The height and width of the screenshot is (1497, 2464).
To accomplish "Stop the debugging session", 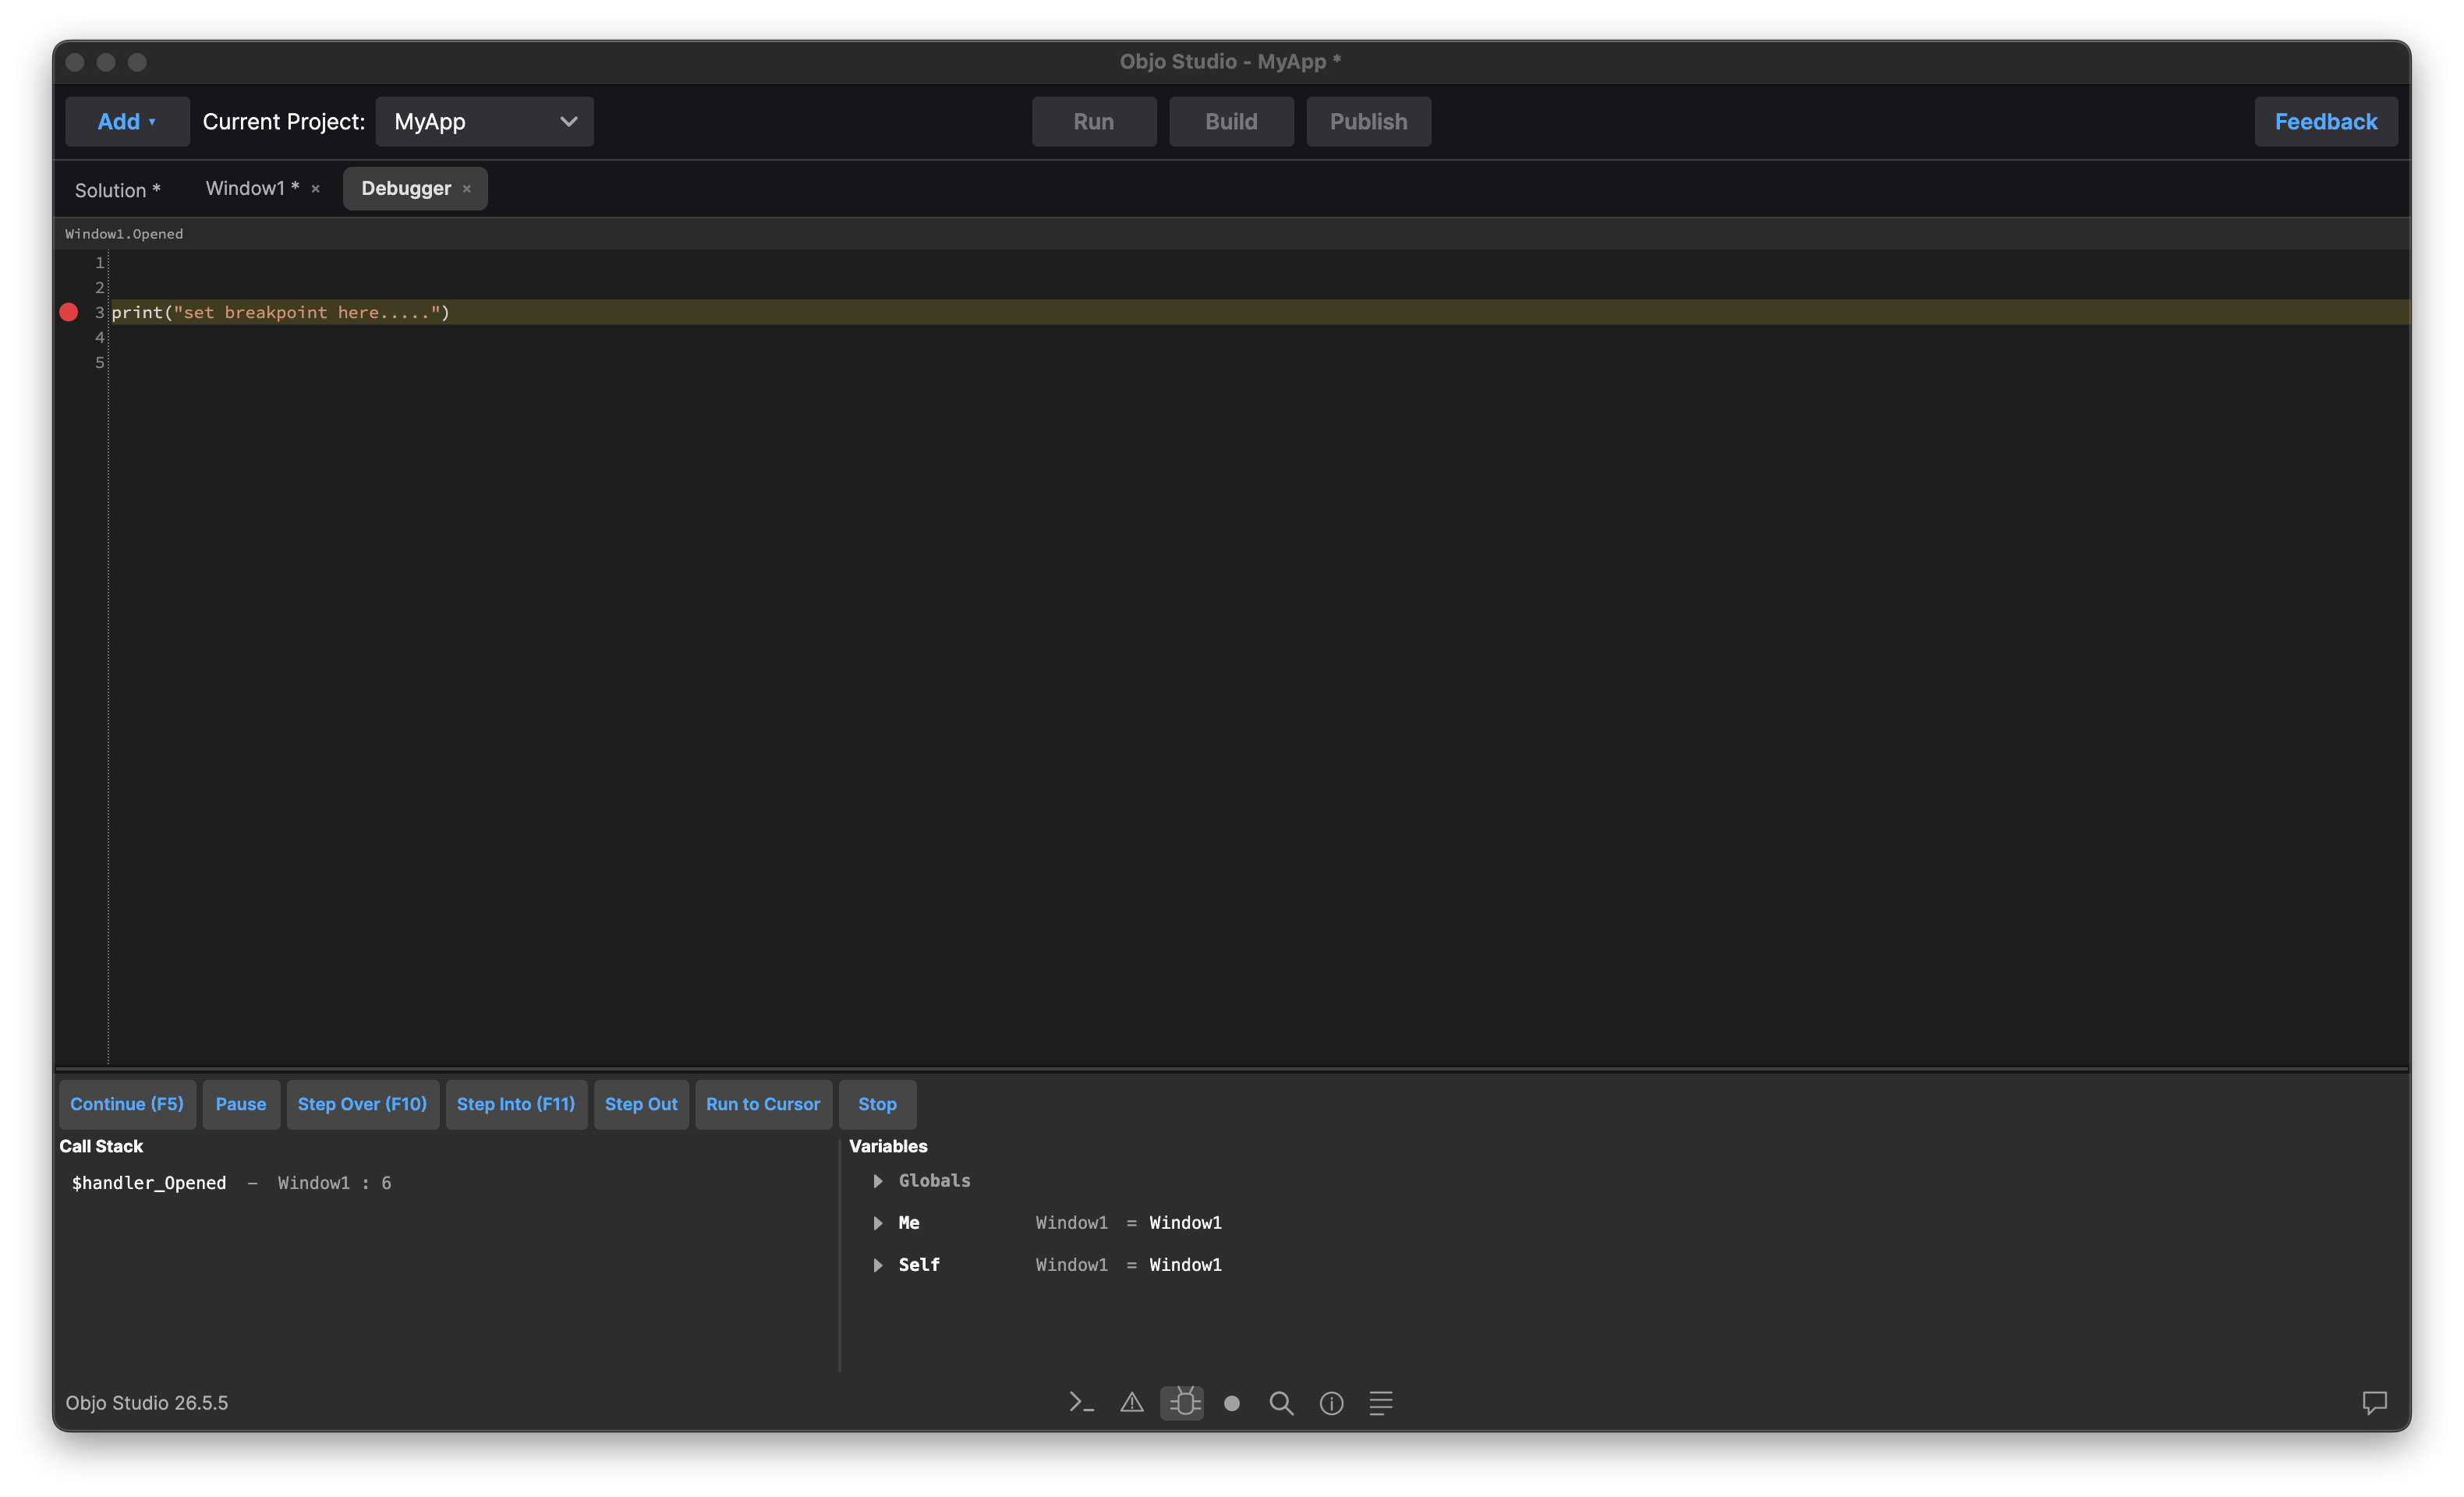I will coord(877,1104).
